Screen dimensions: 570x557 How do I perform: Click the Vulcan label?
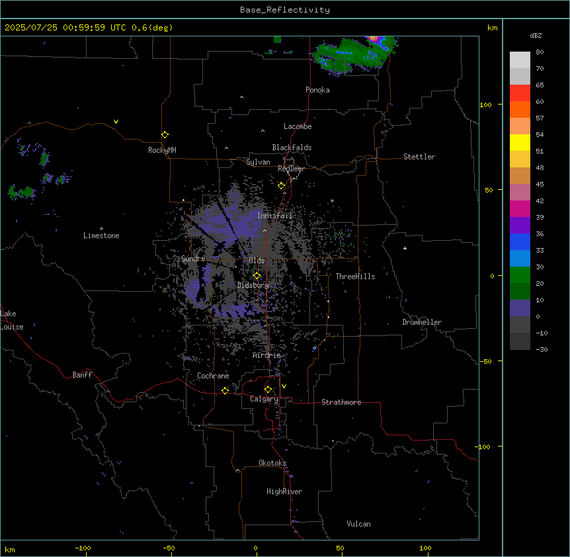click(358, 524)
